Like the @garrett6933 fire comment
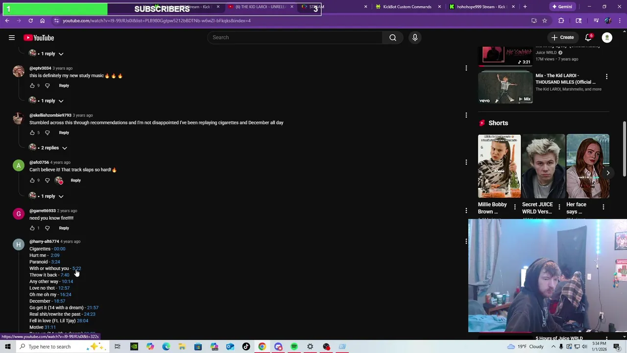Image resolution: width=627 pixels, height=353 pixels. [x=32, y=228]
